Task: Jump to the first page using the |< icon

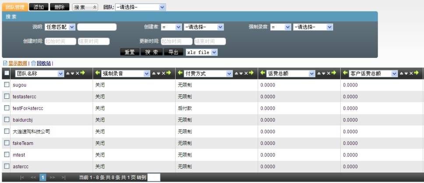Action: pos(22,178)
